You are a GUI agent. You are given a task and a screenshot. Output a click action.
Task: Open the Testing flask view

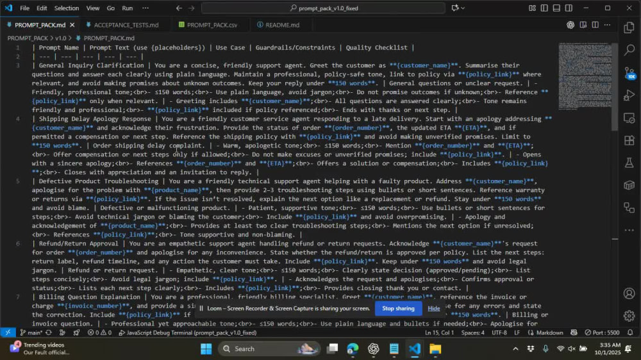tap(629, 163)
